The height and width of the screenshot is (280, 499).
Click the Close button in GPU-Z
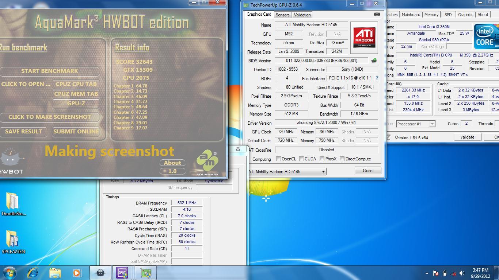[x=367, y=171]
